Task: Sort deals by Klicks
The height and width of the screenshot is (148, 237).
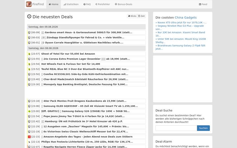Action: (x=132, y=16)
